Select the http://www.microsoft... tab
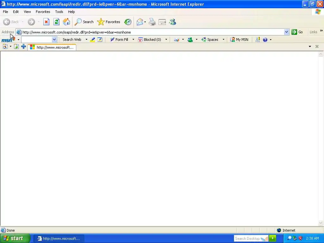This screenshot has width=324, height=243. pyautogui.click(x=52, y=47)
